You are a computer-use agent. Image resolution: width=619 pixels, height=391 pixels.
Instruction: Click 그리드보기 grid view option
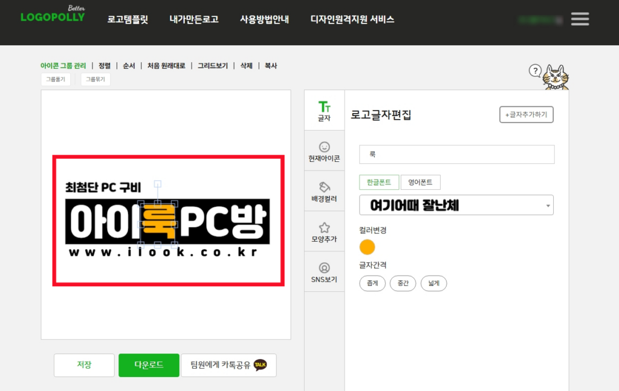coord(213,65)
